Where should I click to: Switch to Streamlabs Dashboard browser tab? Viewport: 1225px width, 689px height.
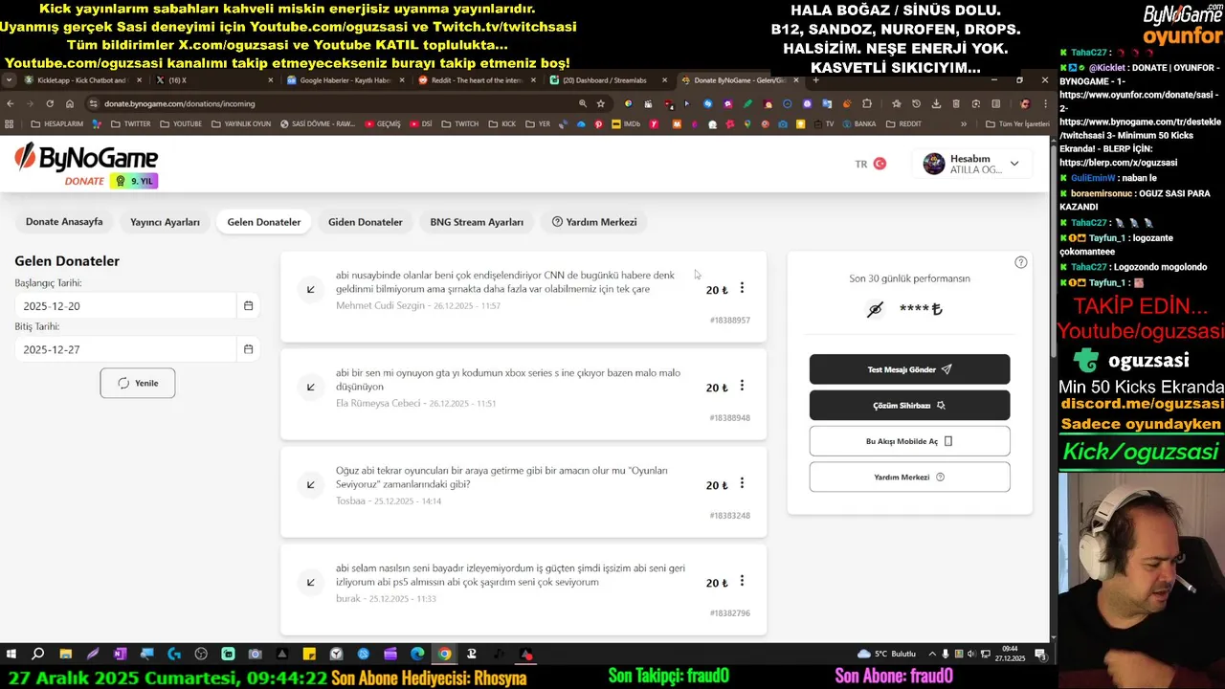(607, 80)
